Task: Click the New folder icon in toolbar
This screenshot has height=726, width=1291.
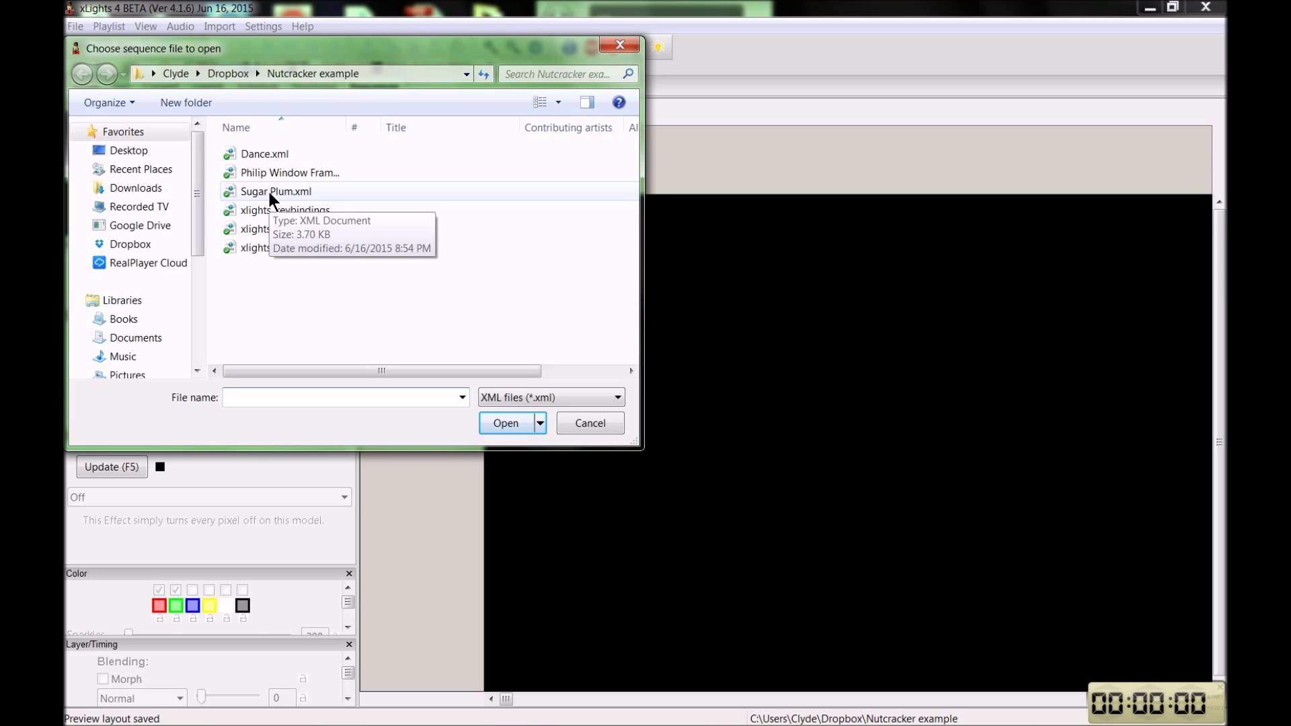Action: click(187, 103)
